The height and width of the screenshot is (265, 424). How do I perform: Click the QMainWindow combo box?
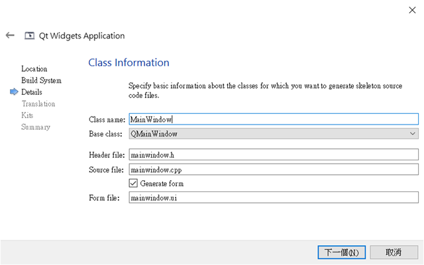pos(274,134)
